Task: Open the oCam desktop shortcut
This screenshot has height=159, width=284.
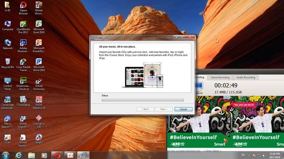Action: (8, 139)
